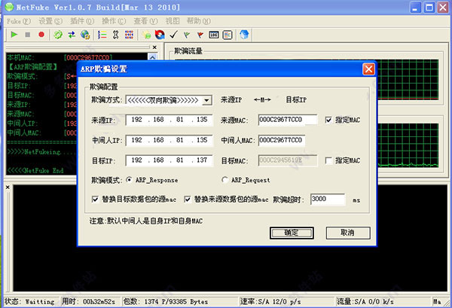Close the bottom log pane with X

pyautogui.click(x=8, y=188)
